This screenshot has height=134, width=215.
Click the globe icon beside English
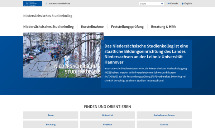[x=182, y=4]
